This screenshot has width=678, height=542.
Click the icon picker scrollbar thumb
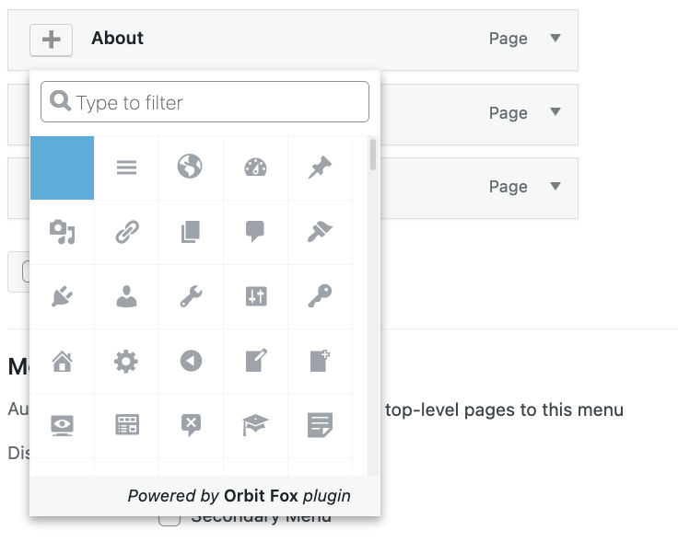(372, 155)
